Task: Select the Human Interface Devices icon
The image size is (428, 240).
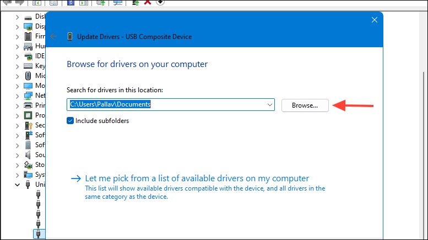Action: click(x=28, y=47)
